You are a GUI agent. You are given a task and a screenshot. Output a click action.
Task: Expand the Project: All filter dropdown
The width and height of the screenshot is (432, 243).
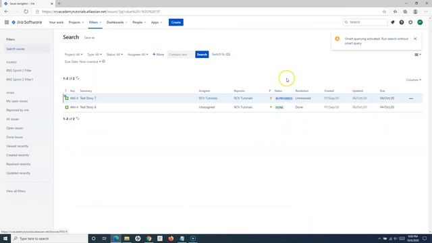click(x=74, y=55)
